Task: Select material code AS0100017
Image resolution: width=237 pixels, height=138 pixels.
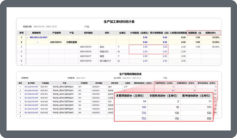Action: (85, 56)
